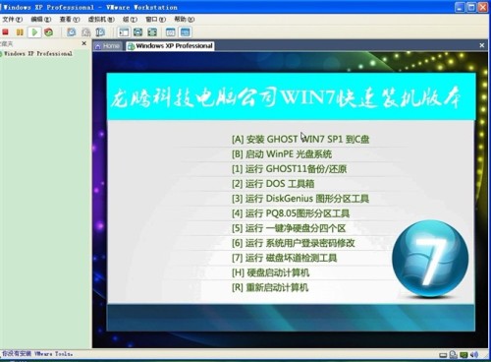
Task: Click the VMware Tools not installed status message
Action: 37,354
